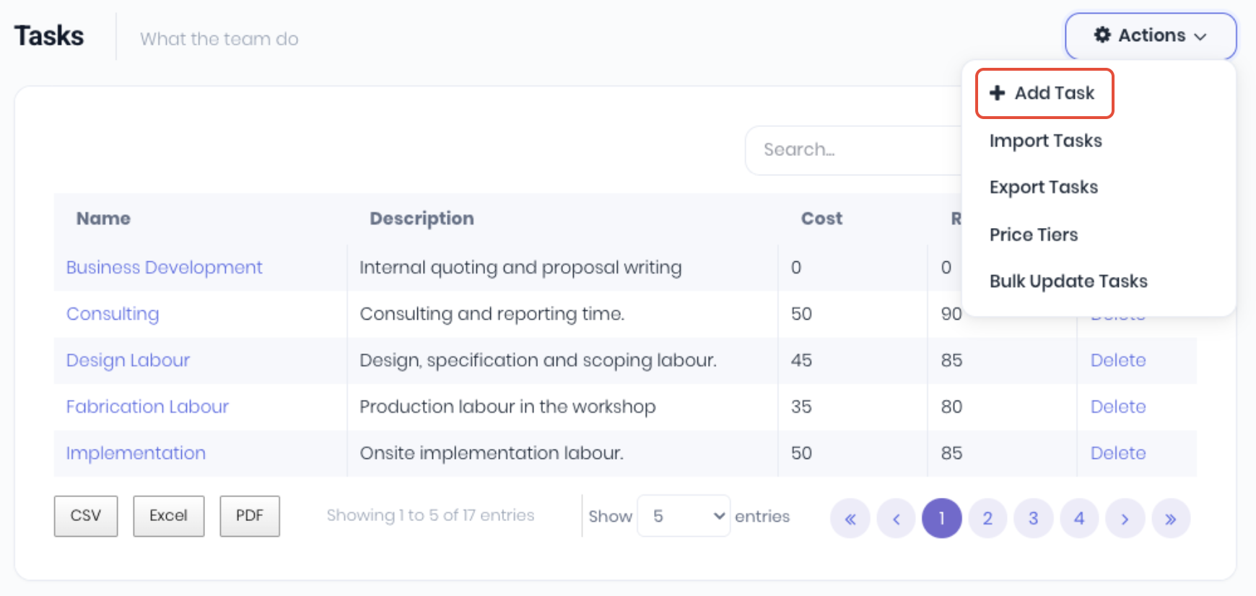Go to the previous page arrow

pos(896,519)
